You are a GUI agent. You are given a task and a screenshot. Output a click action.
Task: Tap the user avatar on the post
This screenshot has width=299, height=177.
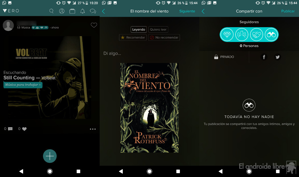[8, 25]
